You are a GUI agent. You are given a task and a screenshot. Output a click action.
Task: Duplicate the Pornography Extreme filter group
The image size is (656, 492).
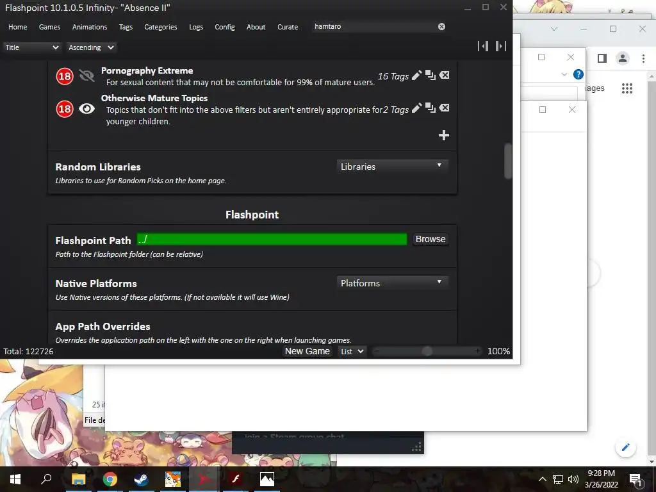(430, 76)
